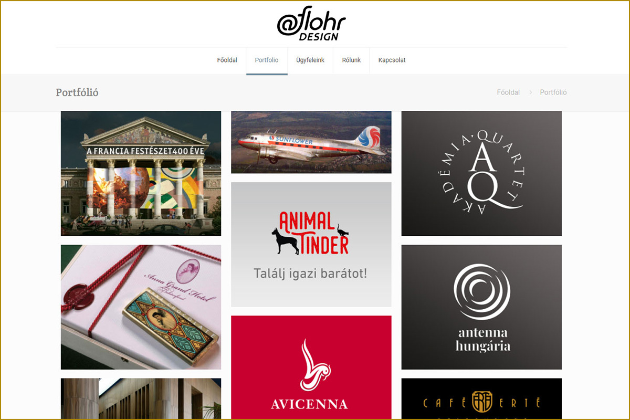Screen dimensions: 630x420
Task: Click the Főoldal breadcrumb link
Action: point(508,92)
